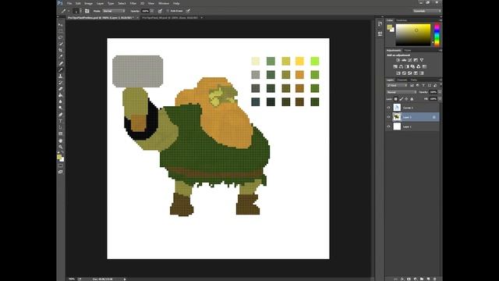Image resolution: width=499 pixels, height=281 pixels.
Task: Click the hue spectrum slider
Action: [437, 34]
